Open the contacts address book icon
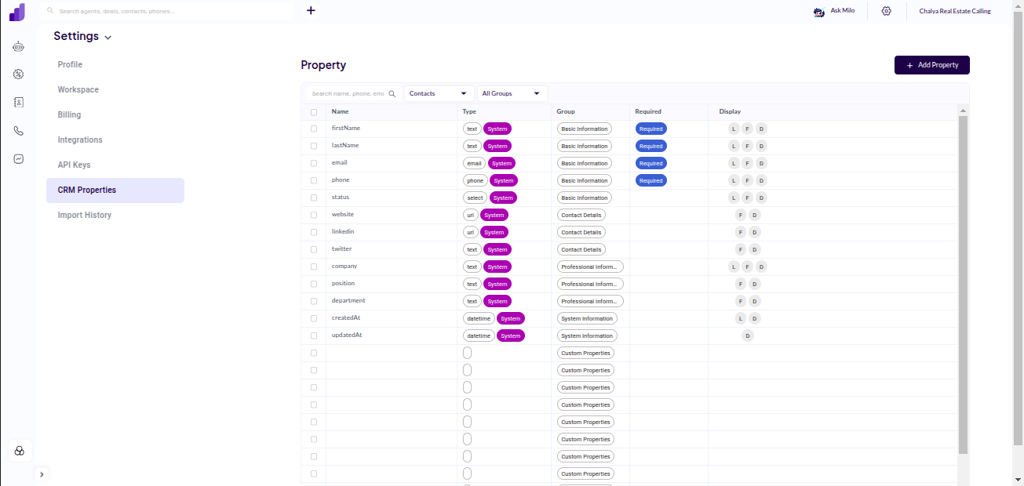 [x=18, y=102]
